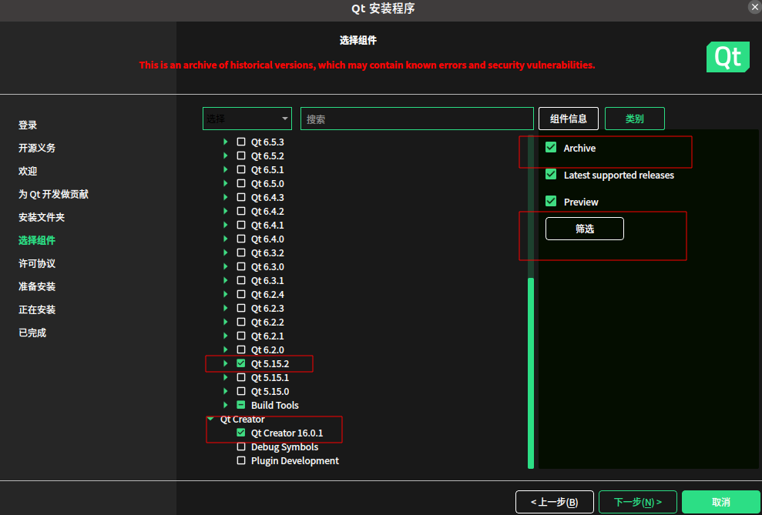Select the 欢迎 step in sidebar
762x515 pixels.
[28, 171]
